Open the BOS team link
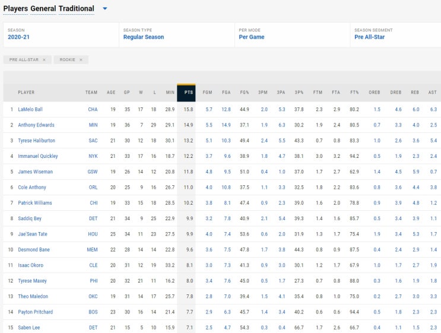This screenshot has height=333, width=441. coord(93,312)
